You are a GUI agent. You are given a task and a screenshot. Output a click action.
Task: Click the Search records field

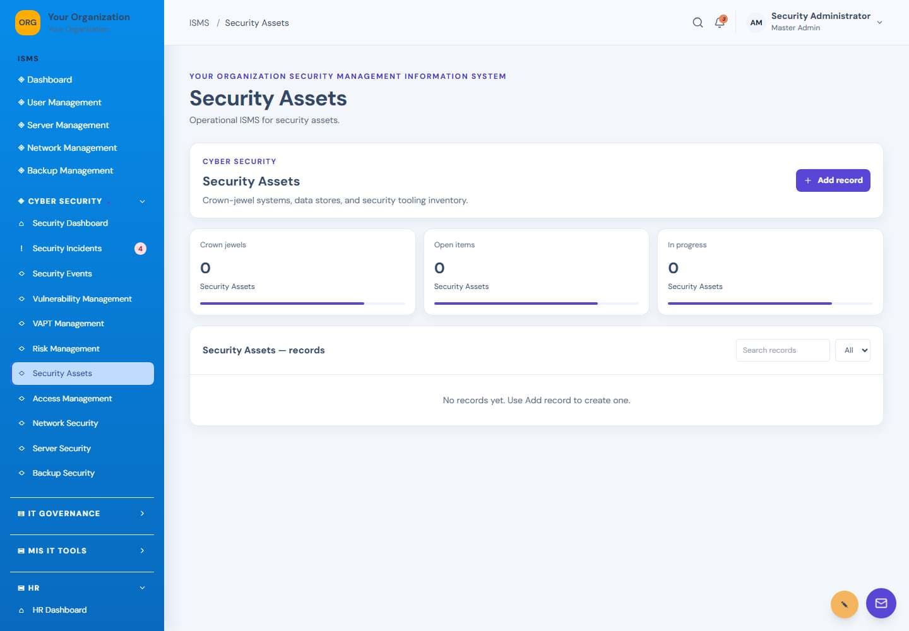tap(783, 350)
